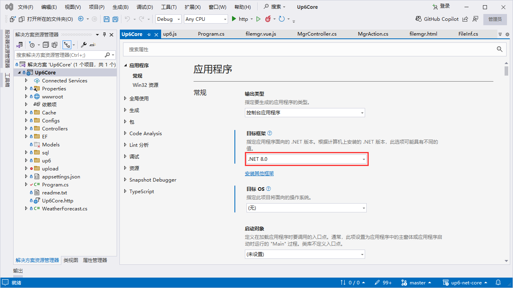
Task: Click the properties page vertical scrollbar thumb
Action: tap(507, 71)
